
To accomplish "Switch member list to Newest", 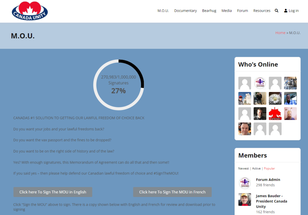I will click(x=243, y=169).
